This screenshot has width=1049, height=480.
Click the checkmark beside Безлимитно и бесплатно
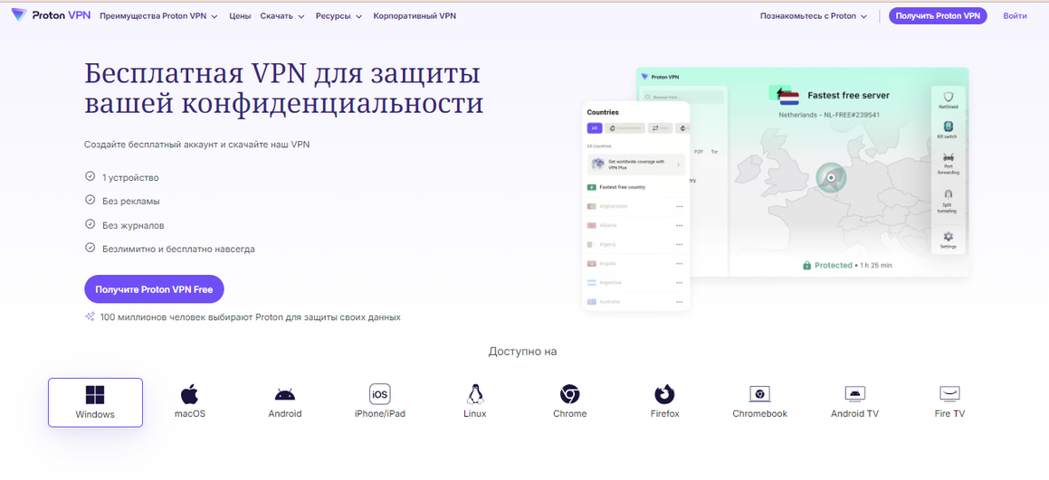(x=90, y=248)
